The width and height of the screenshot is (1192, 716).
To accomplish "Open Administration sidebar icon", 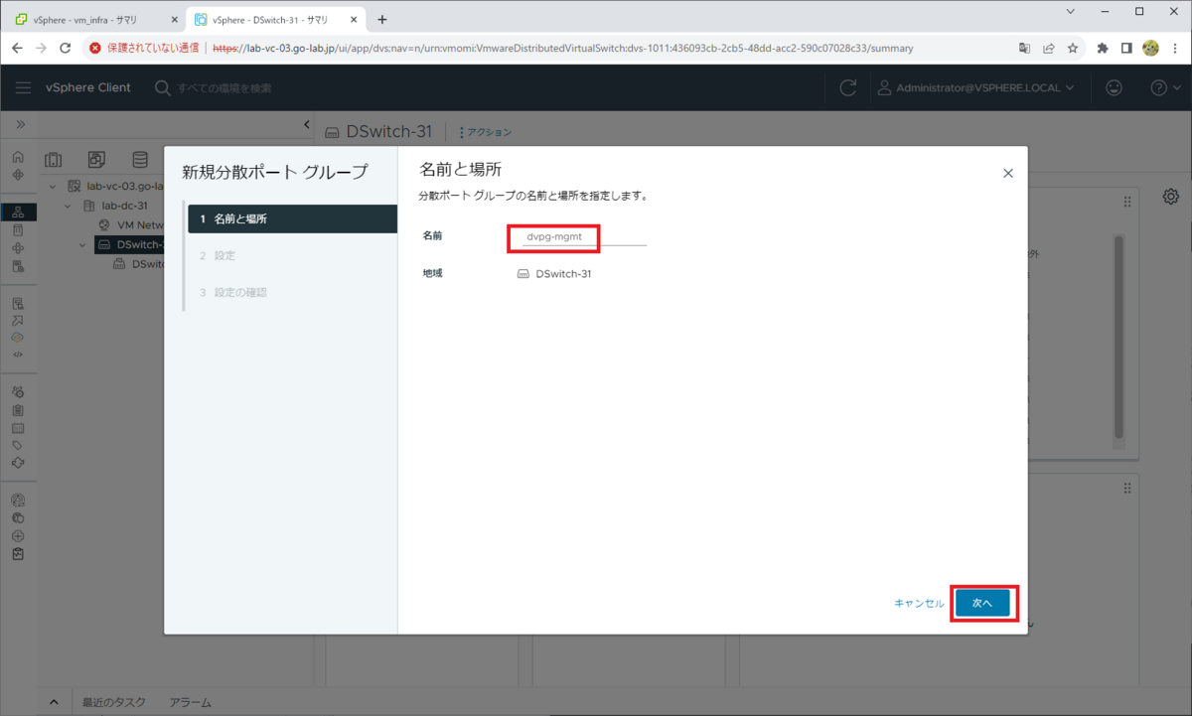I will pyautogui.click(x=18, y=391).
